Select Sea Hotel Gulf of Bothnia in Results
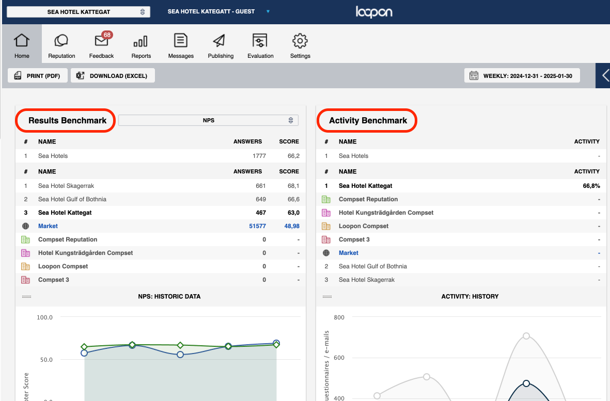Viewport: 610px width, 401px height. [161, 199]
